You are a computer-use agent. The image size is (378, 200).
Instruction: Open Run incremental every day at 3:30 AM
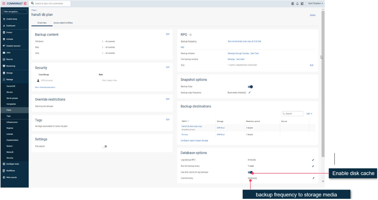click(x=244, y=41)
